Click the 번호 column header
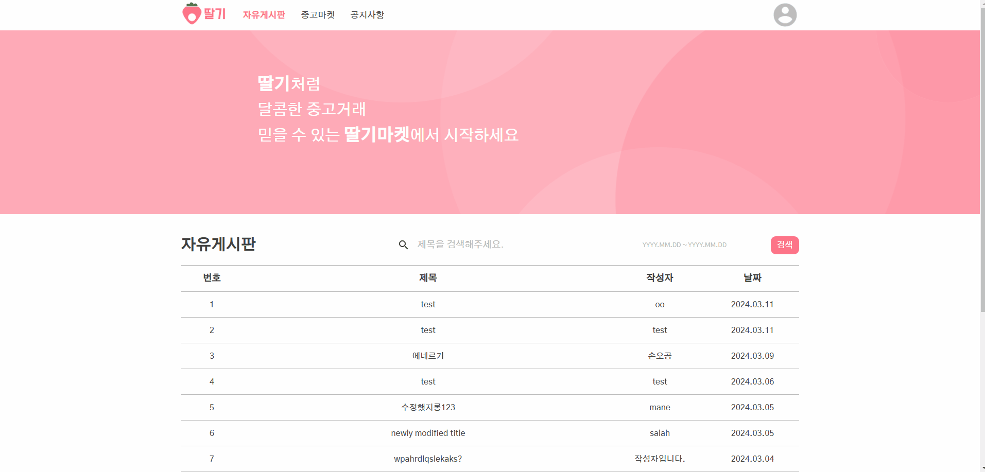 pos(212,278)
